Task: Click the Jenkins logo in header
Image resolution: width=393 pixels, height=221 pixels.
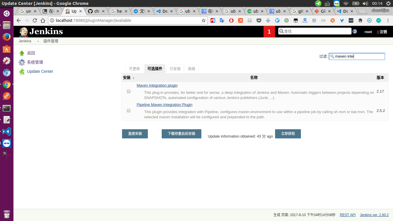Action: point(41,32)
